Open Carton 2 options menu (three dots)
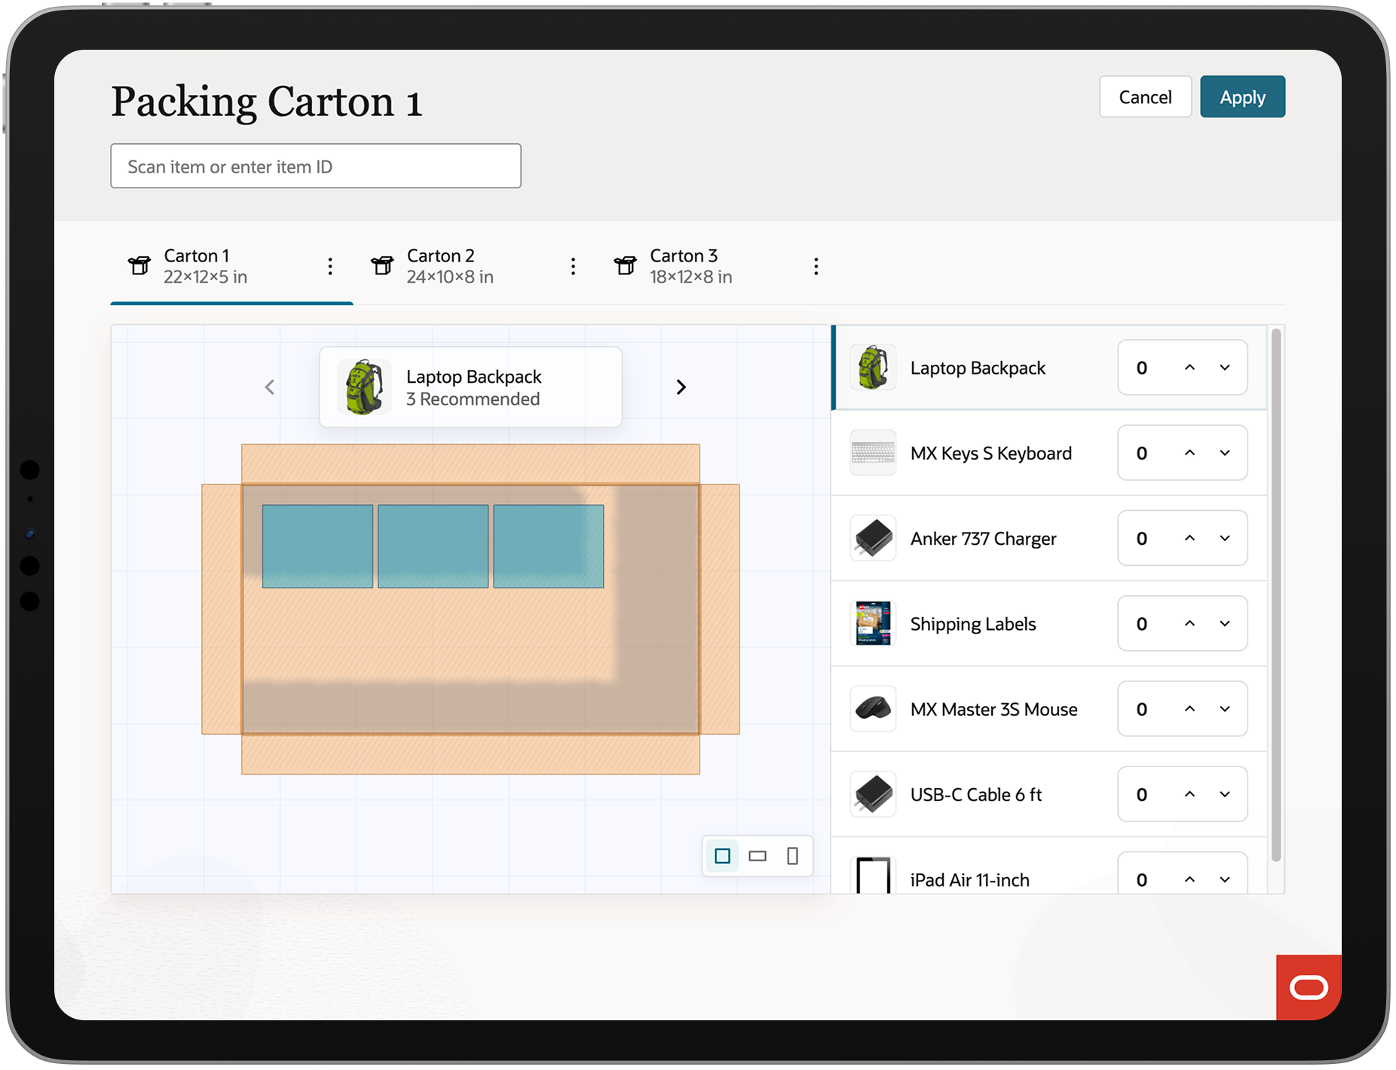The height and width of the screenshot is (1070, 1396). tap(573, 266)
